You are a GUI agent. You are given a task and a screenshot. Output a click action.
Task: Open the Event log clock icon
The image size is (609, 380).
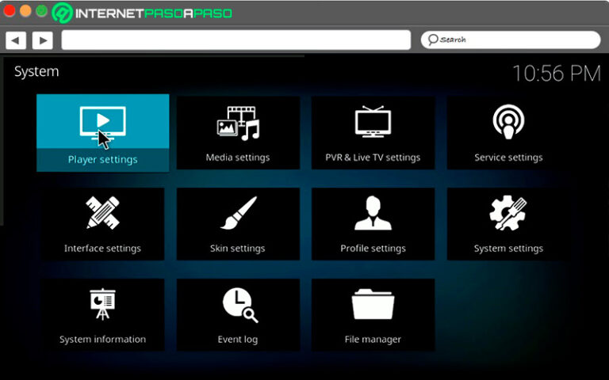point(238,304)
